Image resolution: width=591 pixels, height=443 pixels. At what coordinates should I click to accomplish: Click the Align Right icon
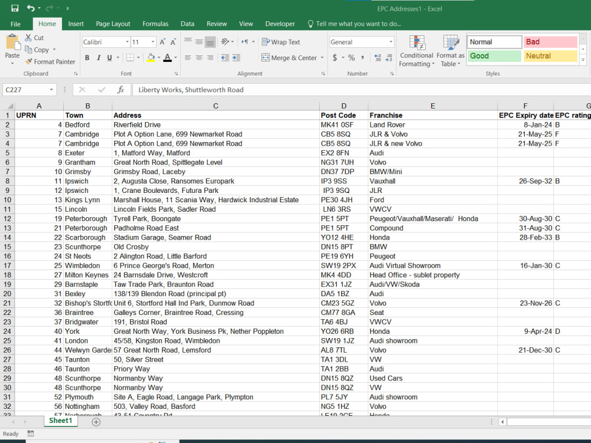210,58
